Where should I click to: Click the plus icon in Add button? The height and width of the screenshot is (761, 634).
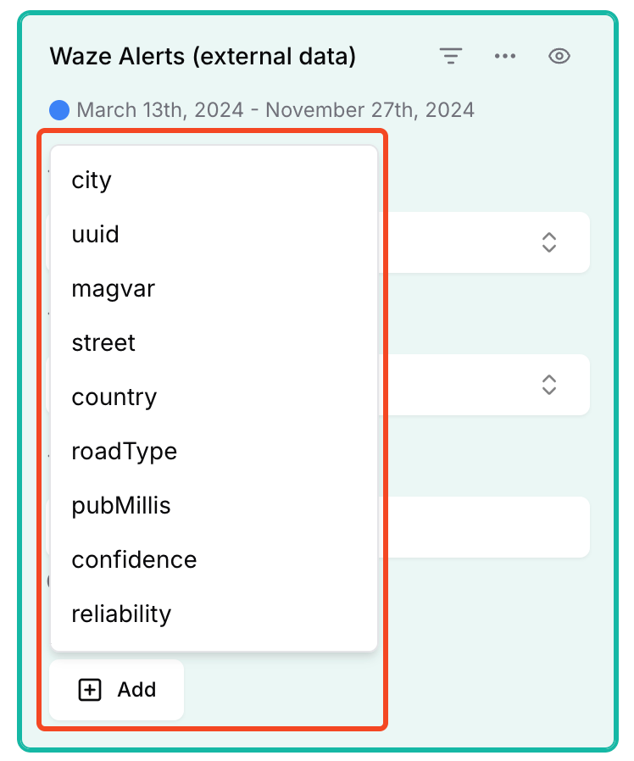tap(90, 690)
